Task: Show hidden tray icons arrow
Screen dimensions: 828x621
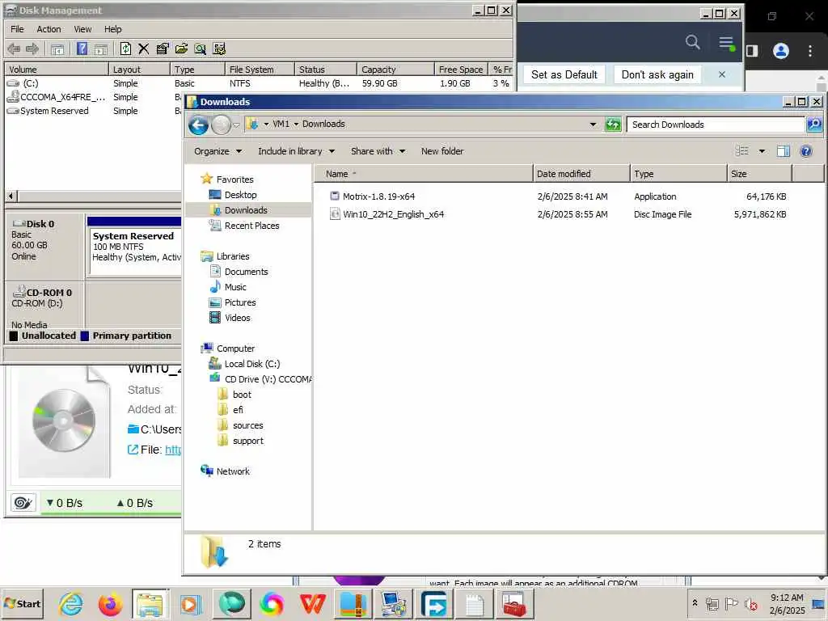Action: point(695,603)
